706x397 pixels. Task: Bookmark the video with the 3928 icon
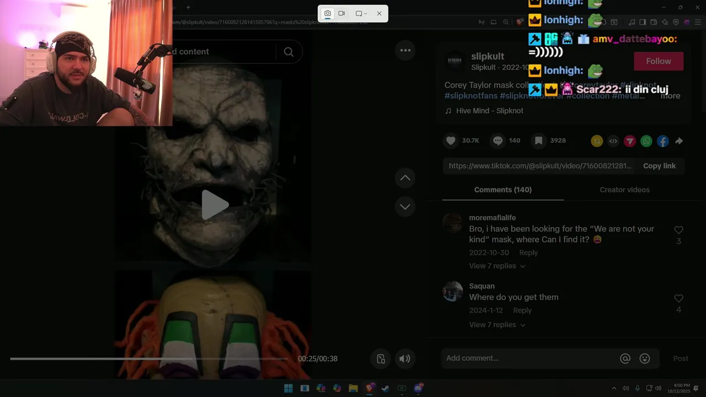[x=539, y=141]
